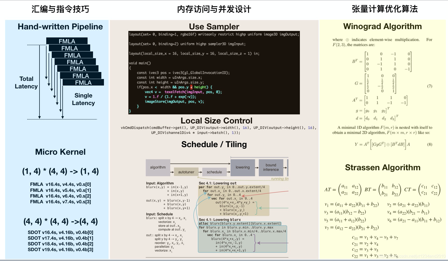Click the column title '张量计算优化算法'
The width and height of the screenshot is (448, 261).
385,9
